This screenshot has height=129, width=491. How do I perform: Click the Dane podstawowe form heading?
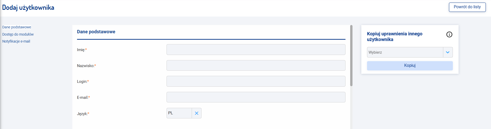coord(96,32)
